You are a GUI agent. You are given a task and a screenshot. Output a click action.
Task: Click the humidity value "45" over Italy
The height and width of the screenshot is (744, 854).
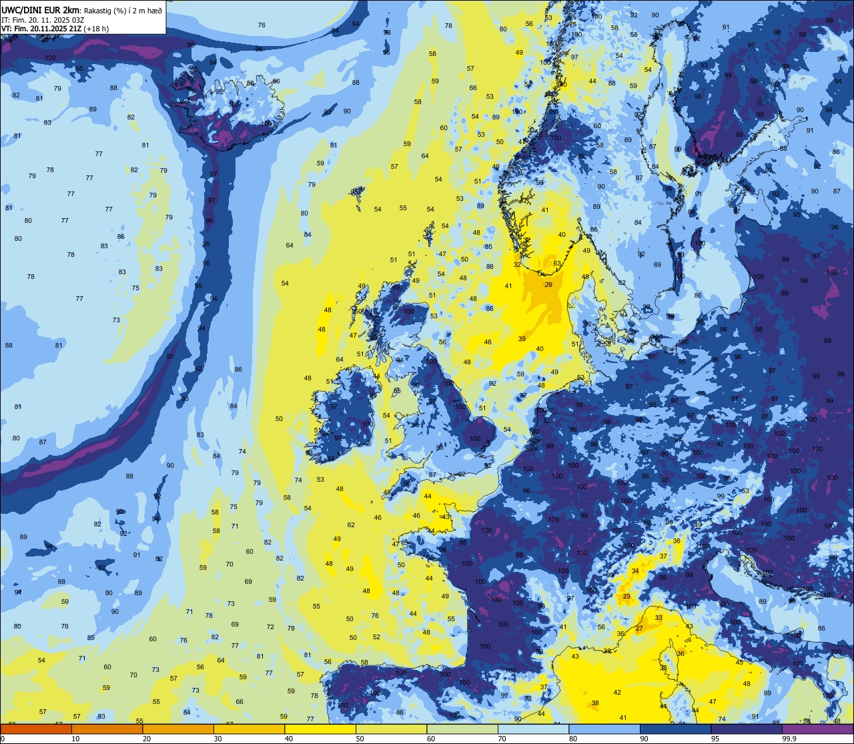pos(739,663)
